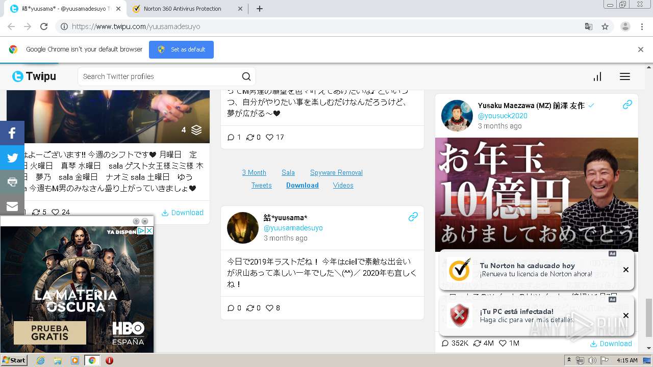Open the Spyware Removal link
653x367 pixels.
pos(336,172)
